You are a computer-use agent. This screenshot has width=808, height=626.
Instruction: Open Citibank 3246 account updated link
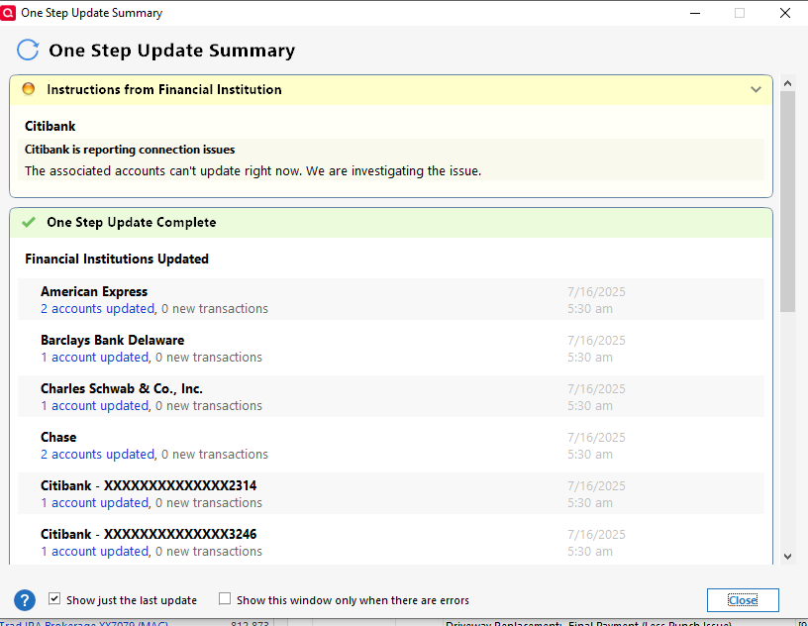click(x=95, y=551)
